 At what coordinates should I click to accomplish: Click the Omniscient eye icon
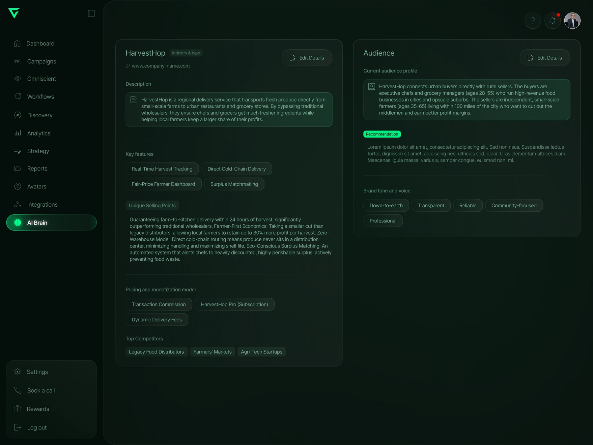[18, 79]
